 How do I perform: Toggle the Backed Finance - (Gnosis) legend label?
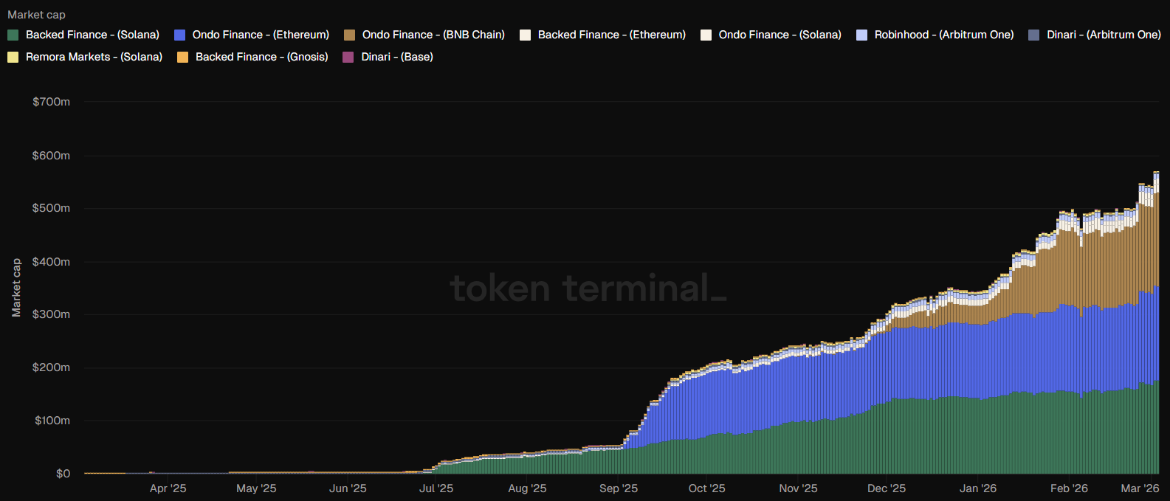[x=262, y=57]
